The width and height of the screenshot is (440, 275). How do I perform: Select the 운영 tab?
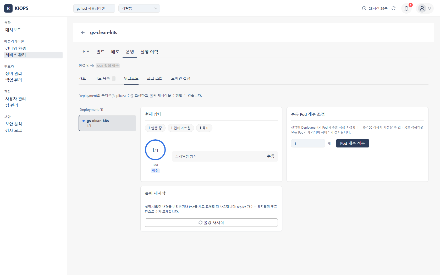point(130,52)
